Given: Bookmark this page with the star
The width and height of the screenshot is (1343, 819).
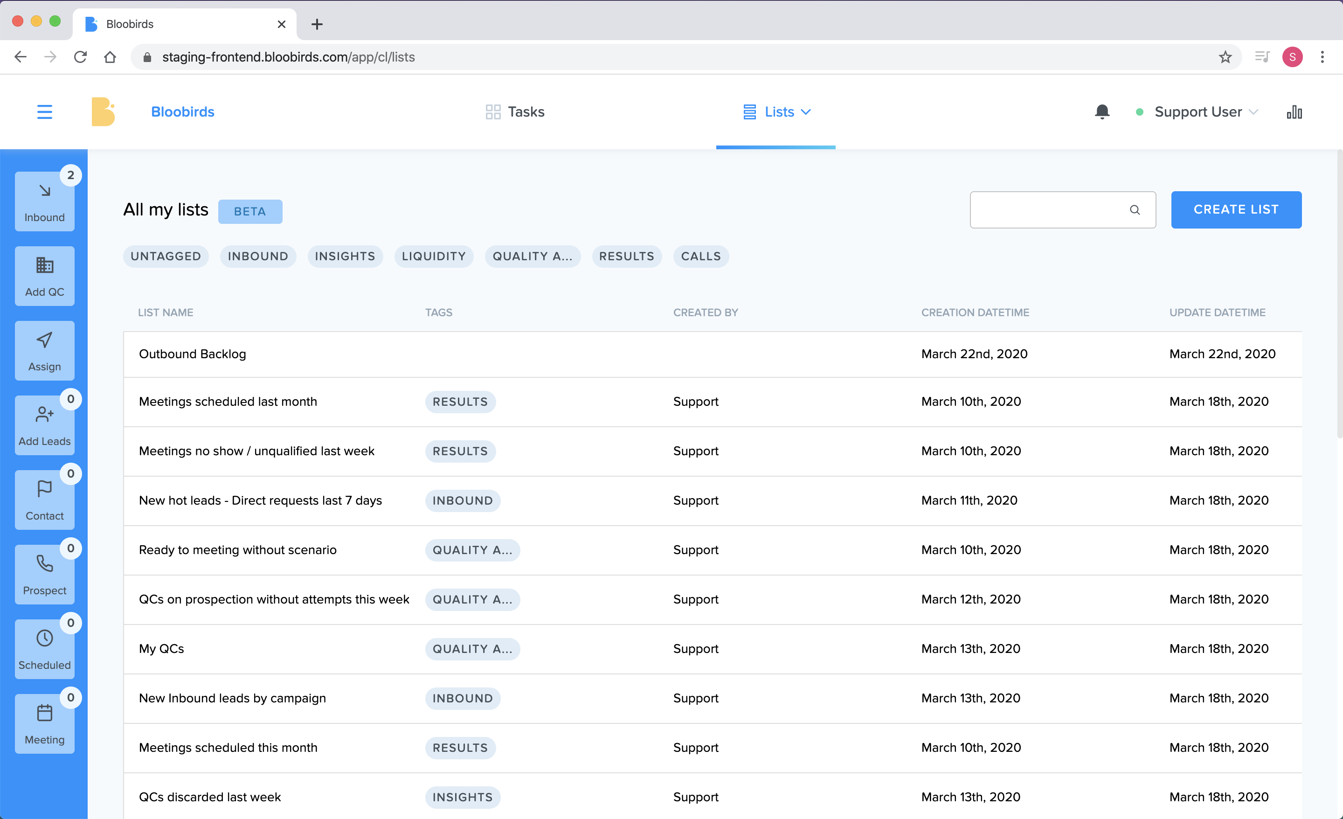Looking at the screenshot, I should point(1225,57).
